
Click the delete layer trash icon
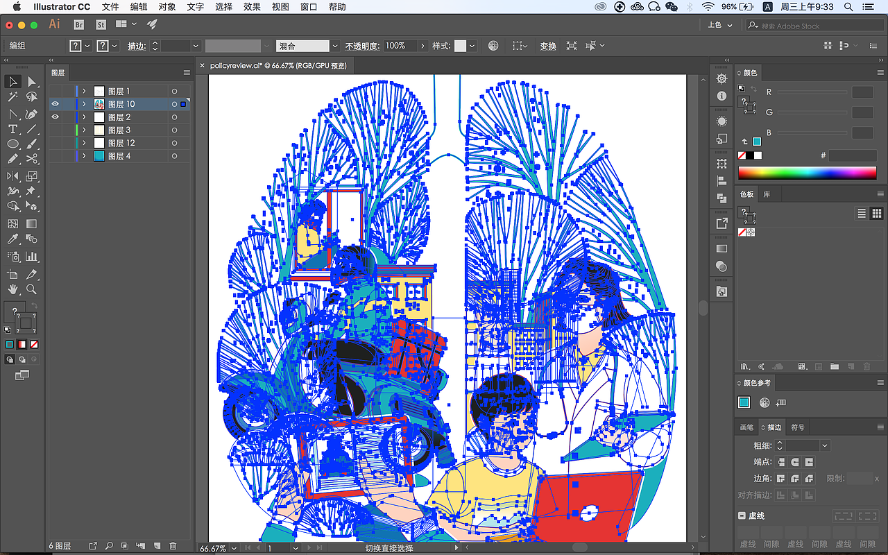coord(173,546)
